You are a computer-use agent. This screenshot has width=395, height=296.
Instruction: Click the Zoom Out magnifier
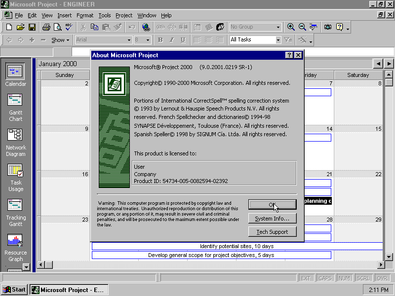pos(302,27)
